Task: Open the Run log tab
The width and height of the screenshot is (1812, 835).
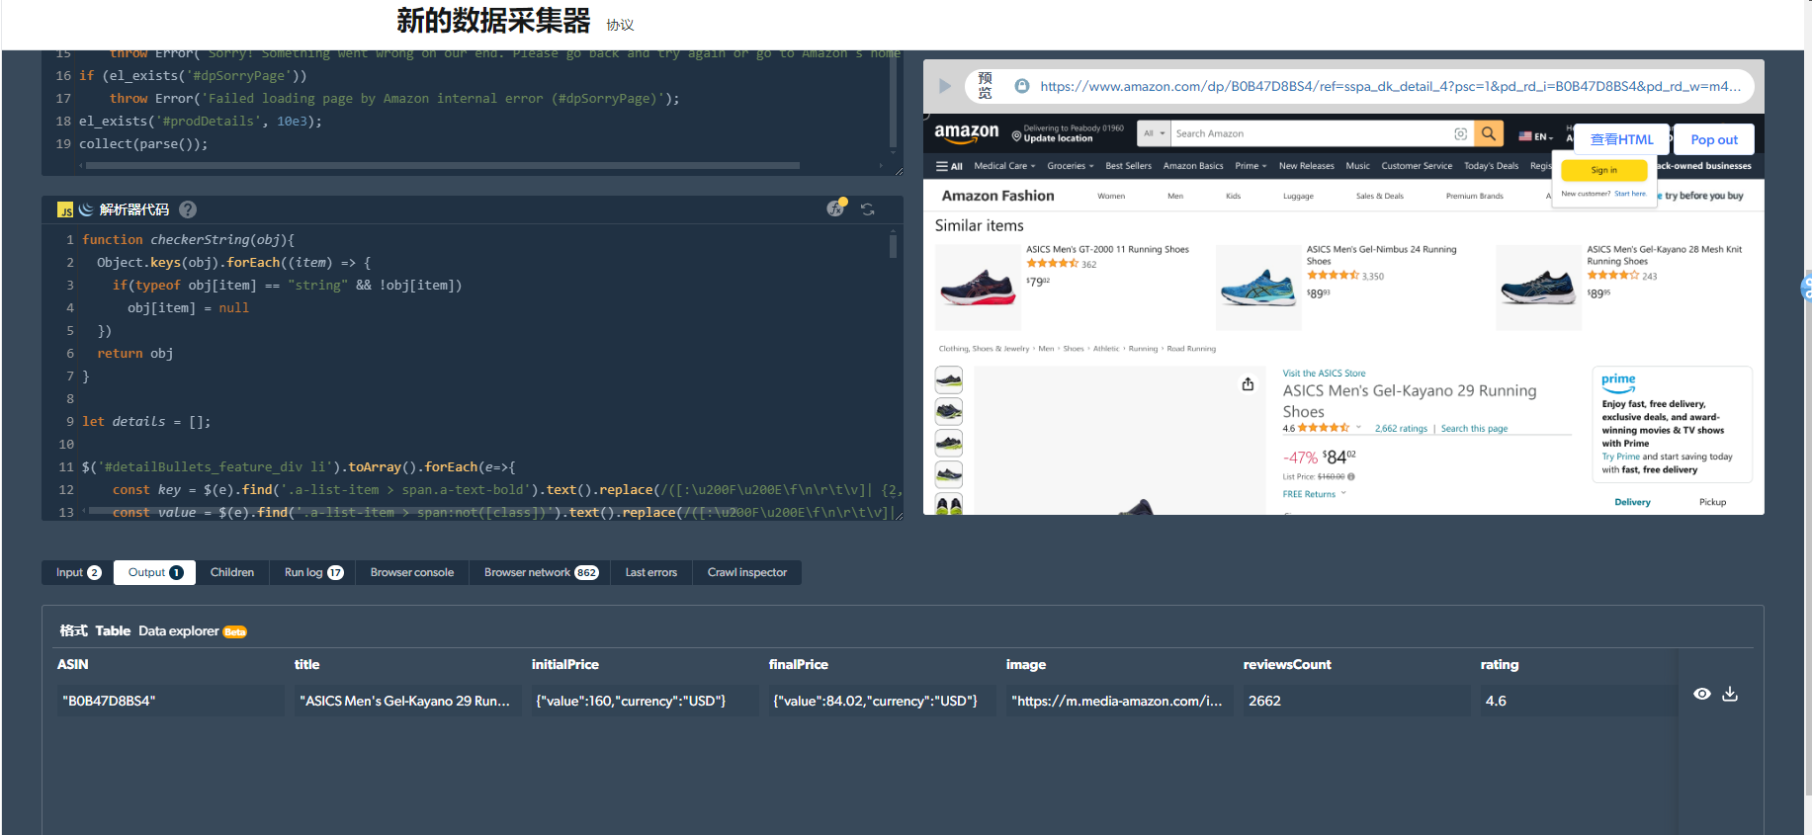Action: coord(313,572)
